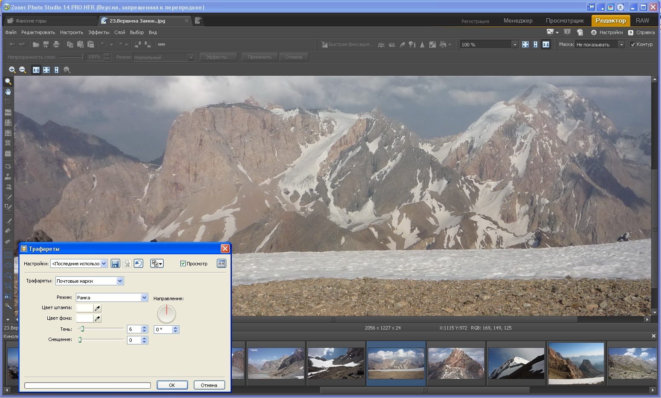
Task: Click the Тень slider handle
Action: click(x=82, y=329)
